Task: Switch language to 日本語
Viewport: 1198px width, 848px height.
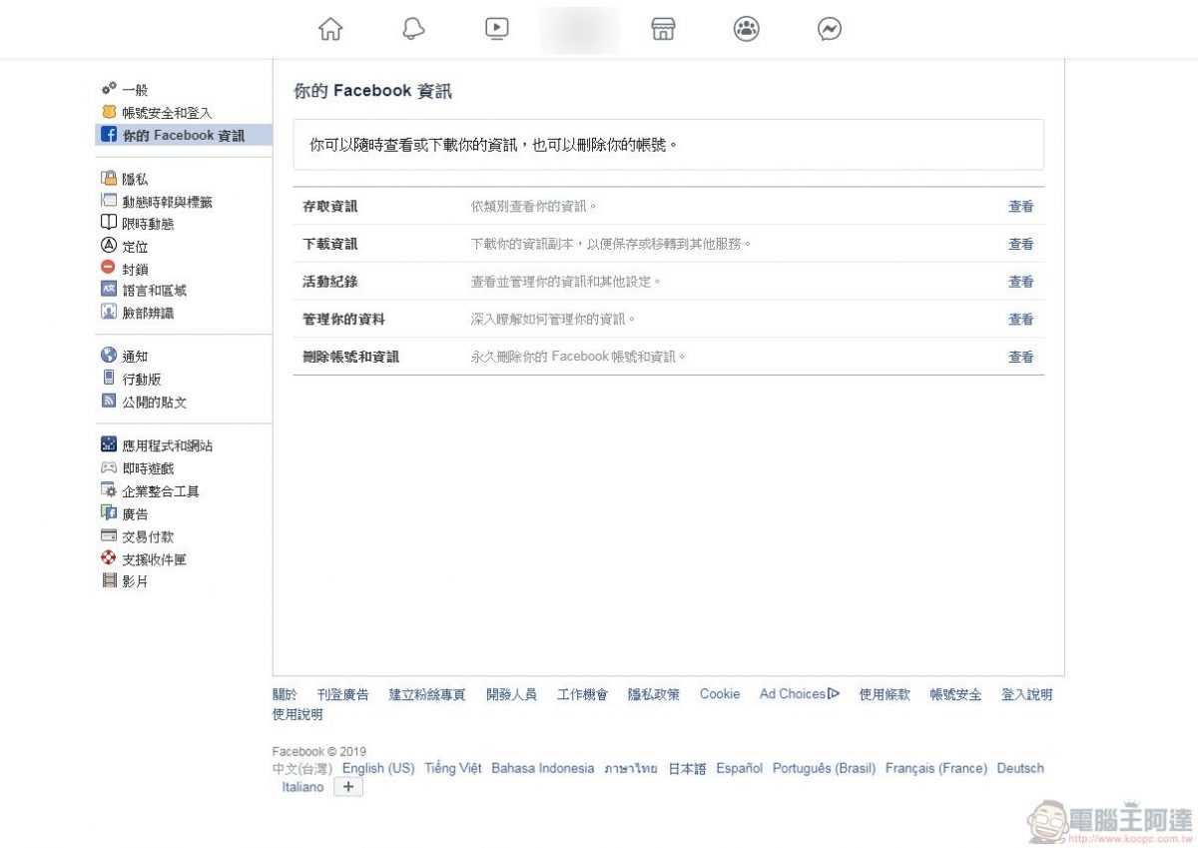Action: coord(687,768)
